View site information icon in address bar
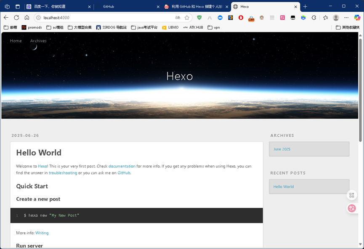364x249 pixels. (x=39, y=18)
